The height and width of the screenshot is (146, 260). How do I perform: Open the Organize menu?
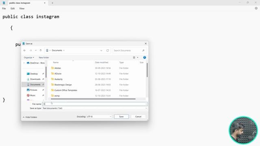point(29,58)
